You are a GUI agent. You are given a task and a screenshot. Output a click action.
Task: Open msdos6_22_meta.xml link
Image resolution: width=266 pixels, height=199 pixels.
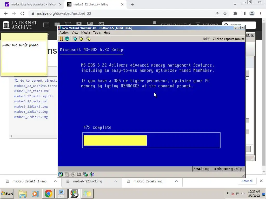[31, 101]
